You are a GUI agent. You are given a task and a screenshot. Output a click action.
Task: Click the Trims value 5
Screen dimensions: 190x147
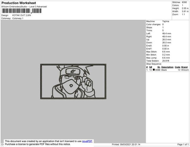click(163, 30)
